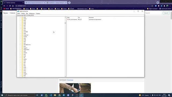The height and width of the screenshot is (97, 172).
Task: Switch to the Главная страница browser tab
Action: [14, 3]
